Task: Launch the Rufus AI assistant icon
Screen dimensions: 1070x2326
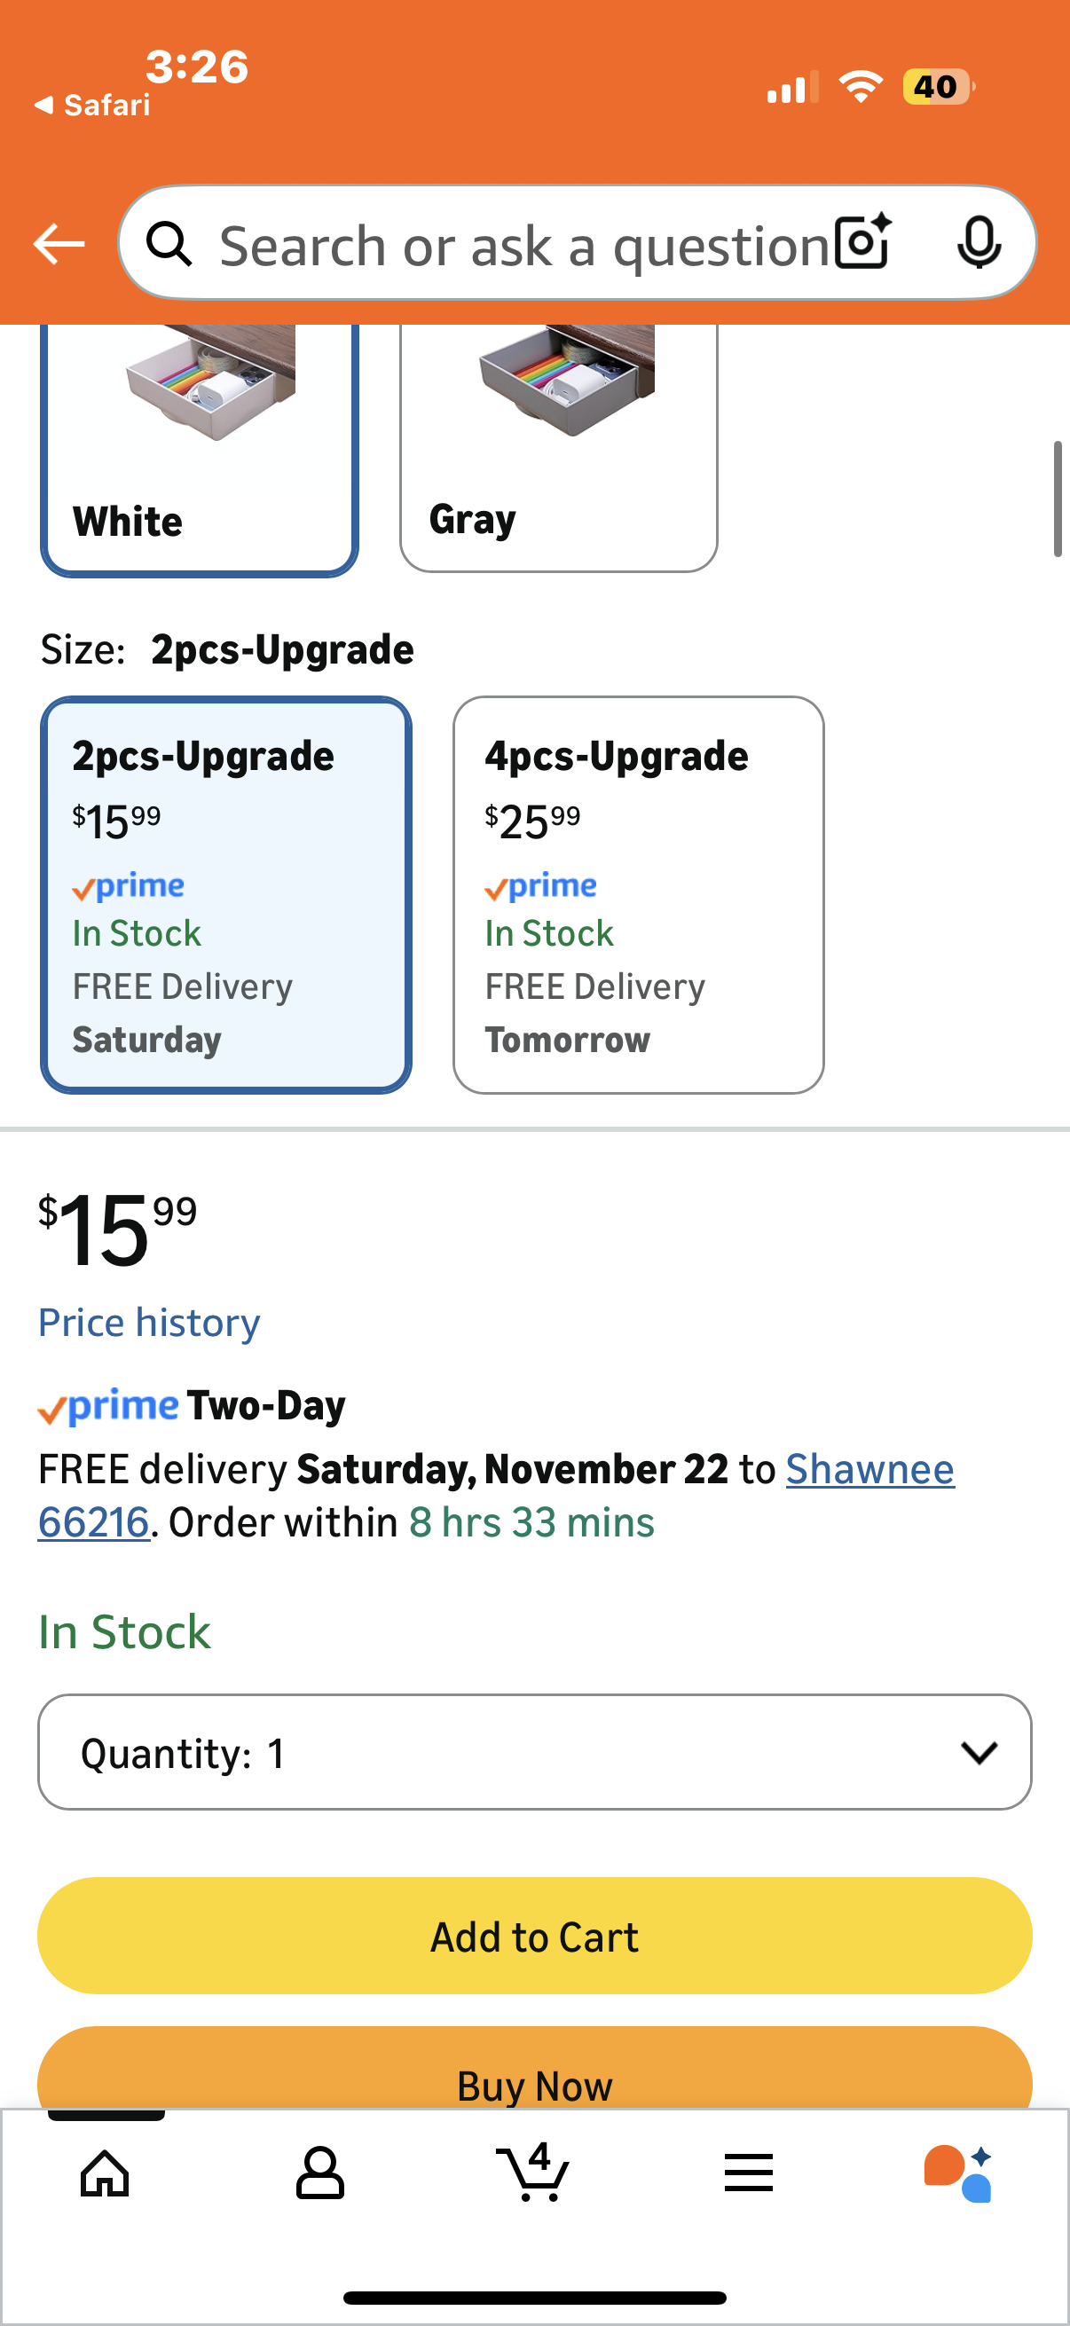Action: 958,2172
